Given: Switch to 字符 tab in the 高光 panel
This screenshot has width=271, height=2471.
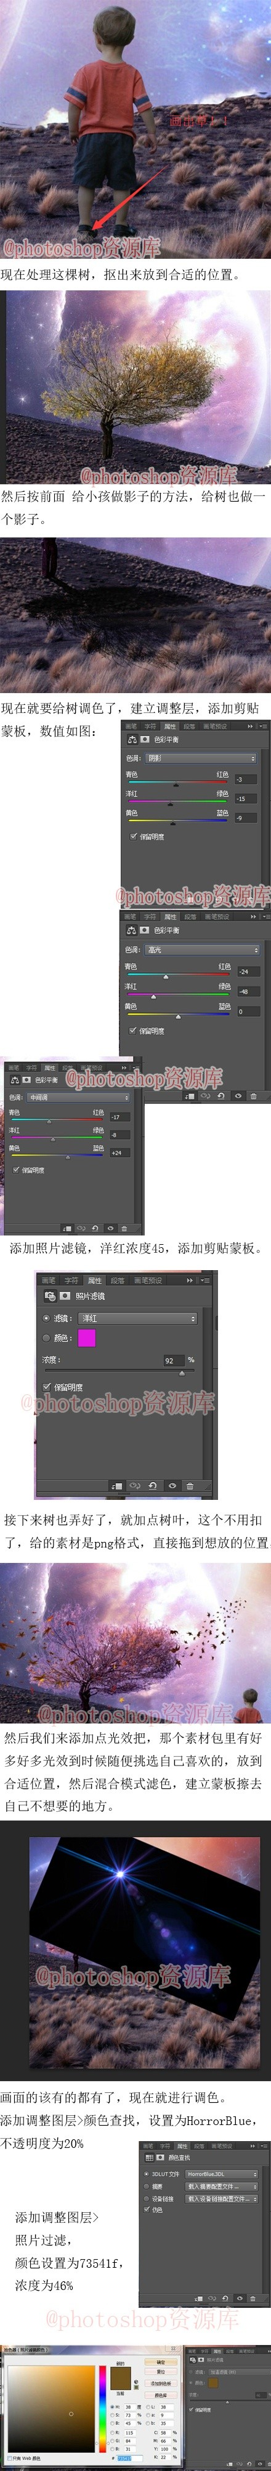Looking at the screenshot, I should (x=150, y=917).
